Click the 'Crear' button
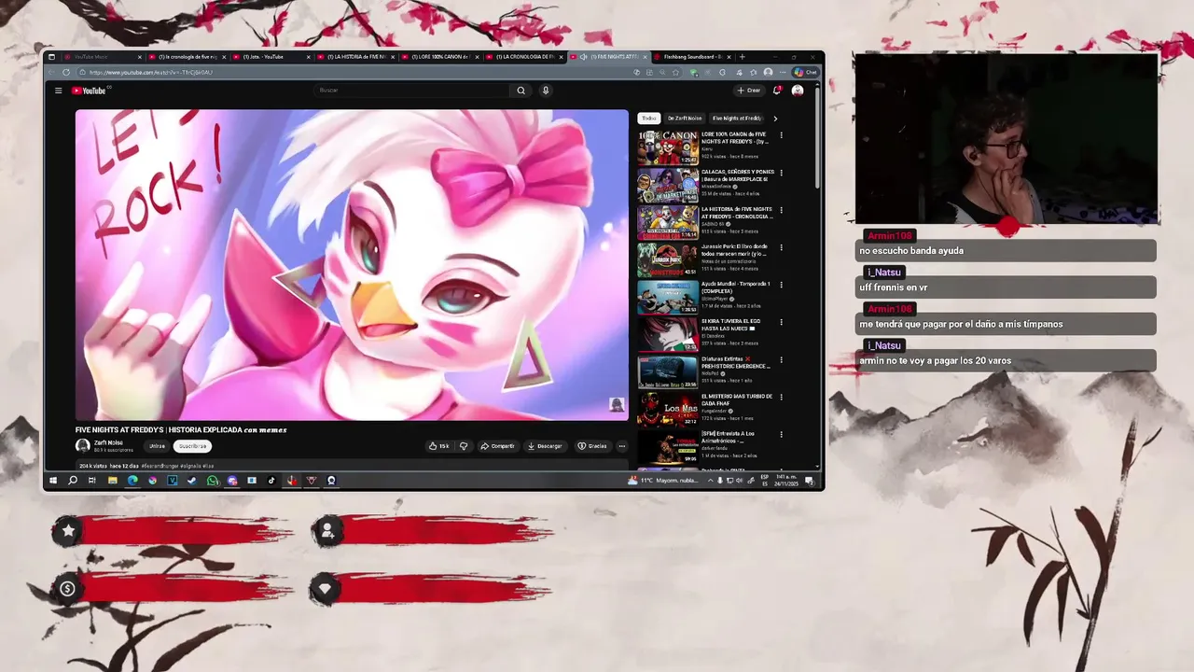 (x=749, y=91)
